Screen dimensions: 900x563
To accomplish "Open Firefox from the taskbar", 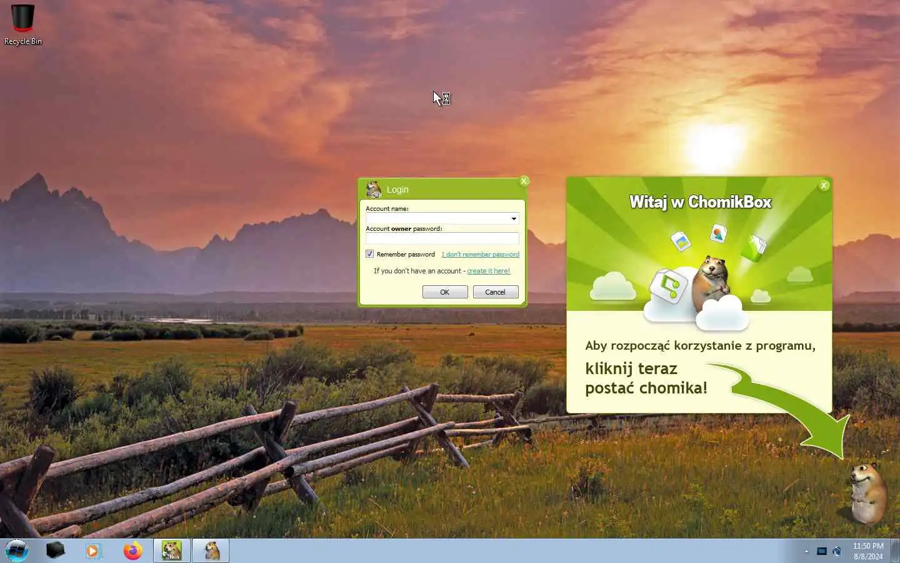I will pos(132,551).
